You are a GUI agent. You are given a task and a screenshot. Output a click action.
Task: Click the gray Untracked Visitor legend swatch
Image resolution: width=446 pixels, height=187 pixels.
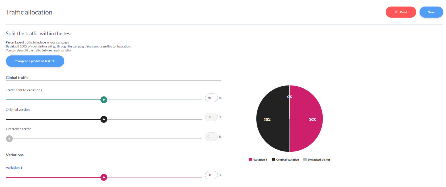305,160
